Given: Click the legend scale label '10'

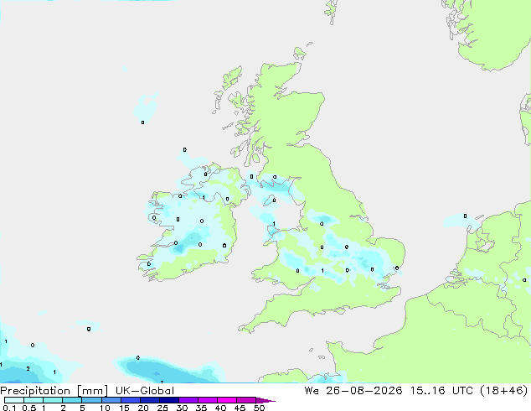Looking at the screenshot, I should point(105,408).
